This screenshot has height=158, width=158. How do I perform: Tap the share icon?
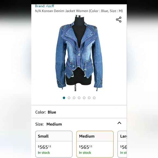[x=119, y=20]
